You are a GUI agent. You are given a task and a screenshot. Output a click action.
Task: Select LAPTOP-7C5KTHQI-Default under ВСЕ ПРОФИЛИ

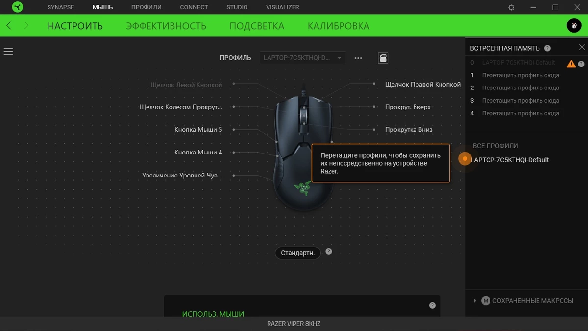click(x=510, y=160)
